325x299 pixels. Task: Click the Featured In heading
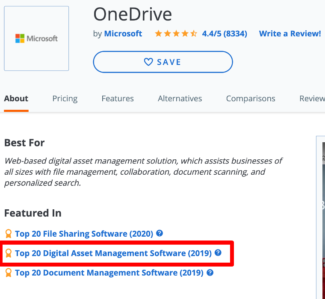coord(33,213)
